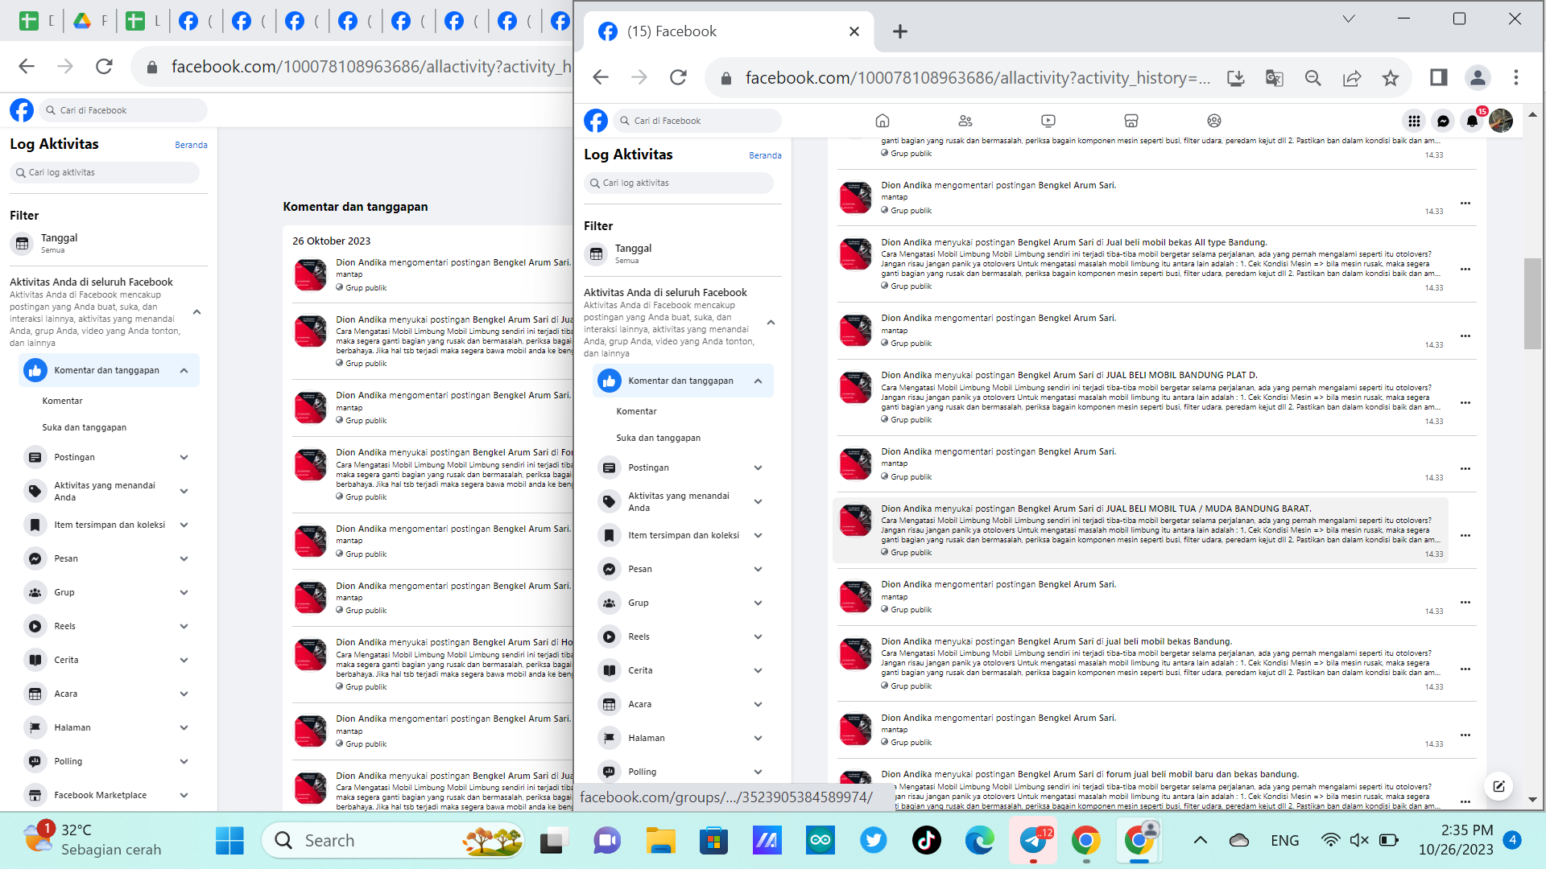Open options for JUAL BELI MOBIL TUA entry
1546x869 pixels.
coord(1465,535)
